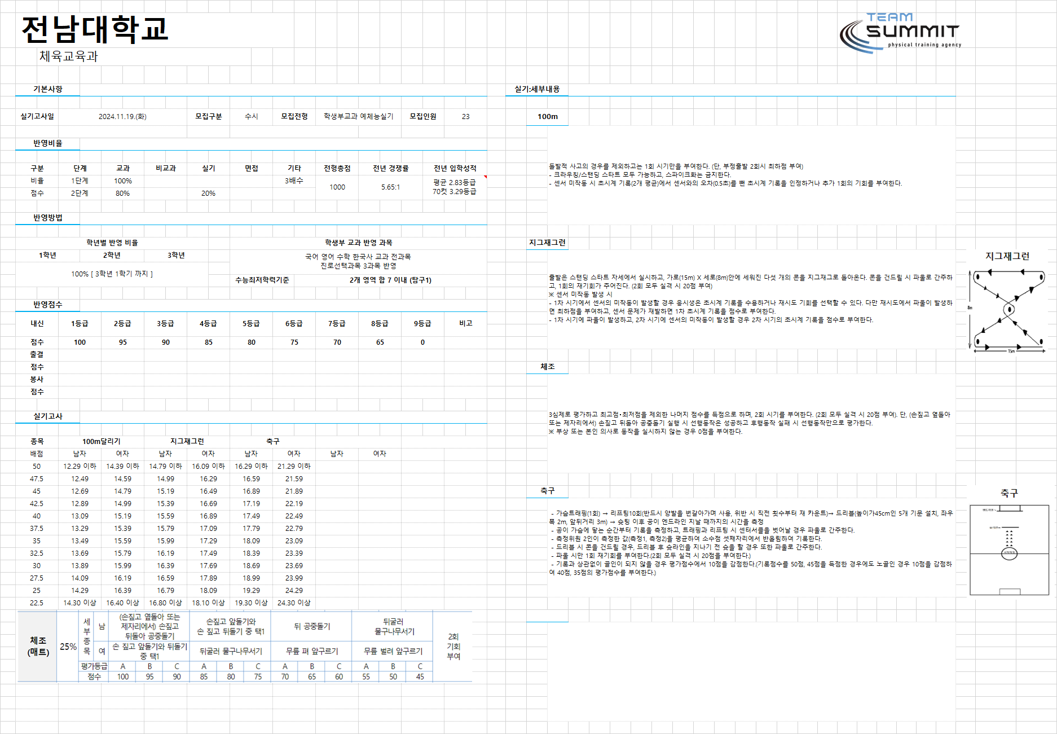
Task: Select the soccer field diagram image
Action: pyautogui.click(x=1009, y=550)
